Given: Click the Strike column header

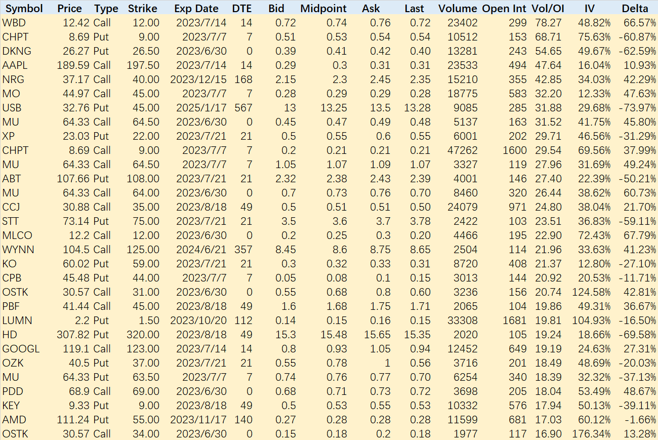Looking at the screenshot, I should tap(142, 9).
